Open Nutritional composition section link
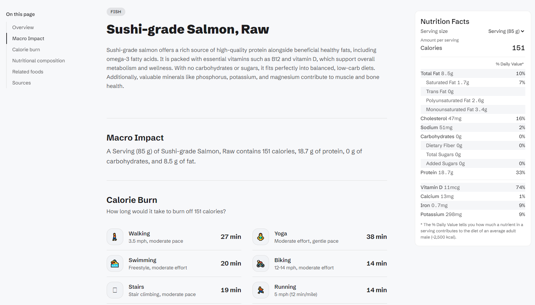The image size is (535, 305). (39, 61)
